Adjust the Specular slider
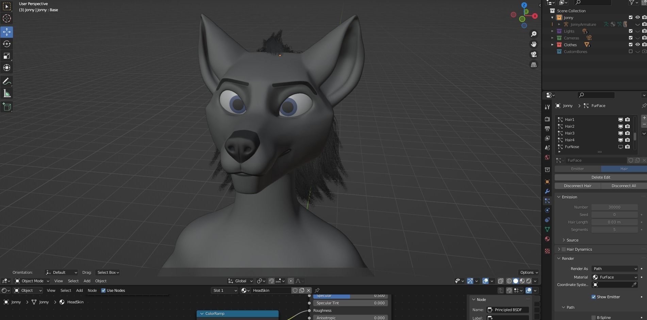Viewport: 647px width, 320px height. point(350,296)
